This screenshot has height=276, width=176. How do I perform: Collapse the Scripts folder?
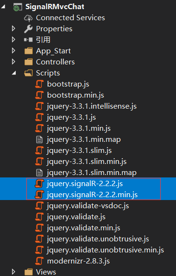pyautogui.click(x=14, y=73)
